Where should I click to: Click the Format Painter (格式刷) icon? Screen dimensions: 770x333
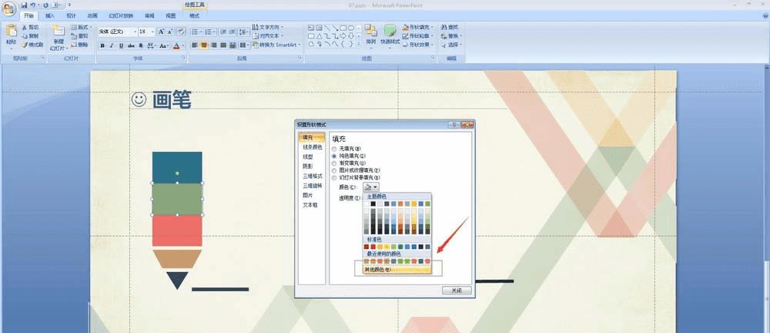click(x=25, y=45)
